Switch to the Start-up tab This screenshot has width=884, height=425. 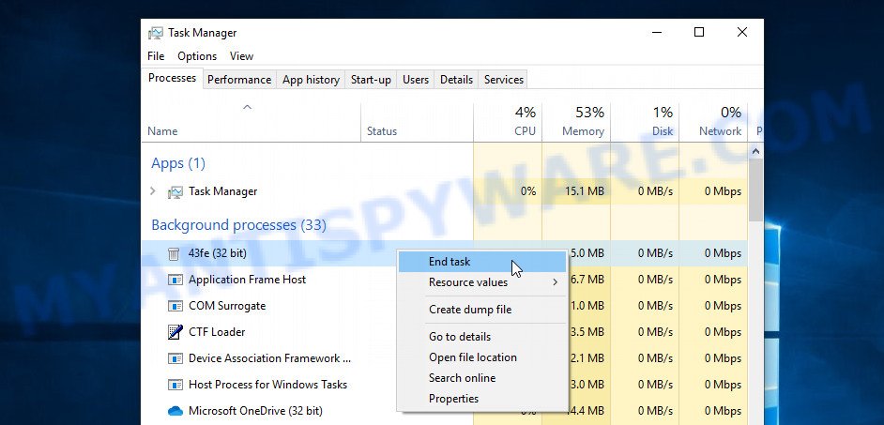[x=371, y=80]
